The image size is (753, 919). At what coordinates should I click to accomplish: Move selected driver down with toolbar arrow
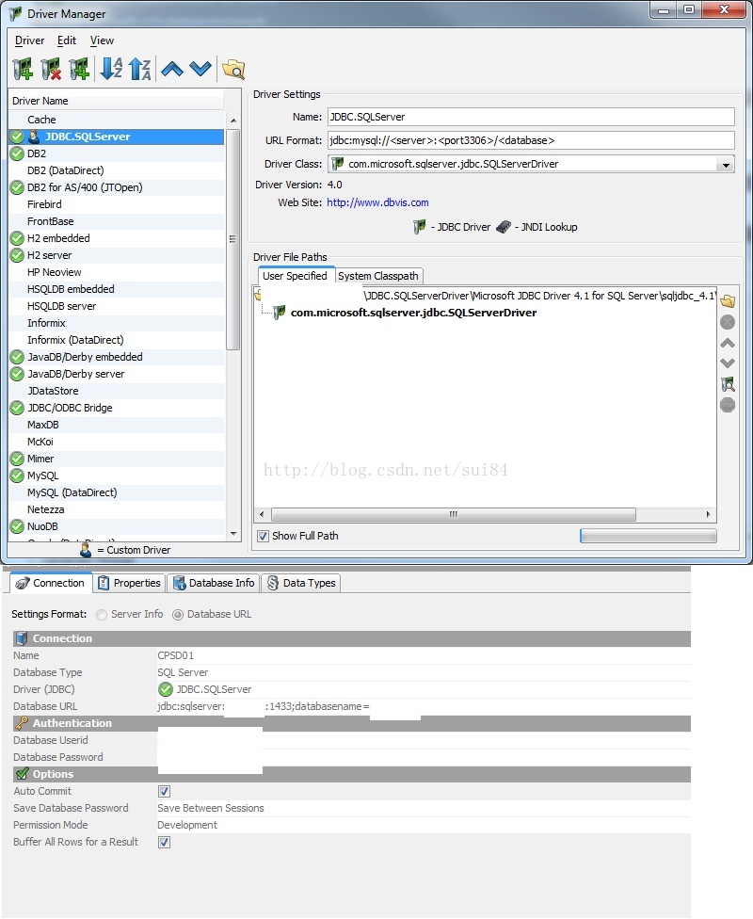click(x=200, y=69)
